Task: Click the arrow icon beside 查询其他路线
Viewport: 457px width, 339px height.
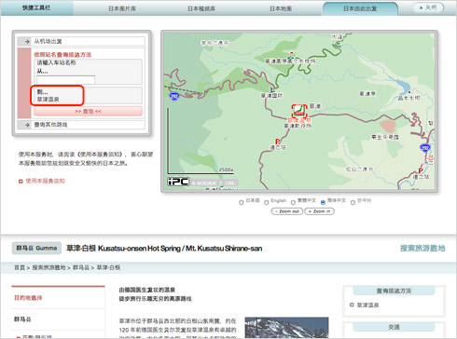Action: (x=27, y=125)
